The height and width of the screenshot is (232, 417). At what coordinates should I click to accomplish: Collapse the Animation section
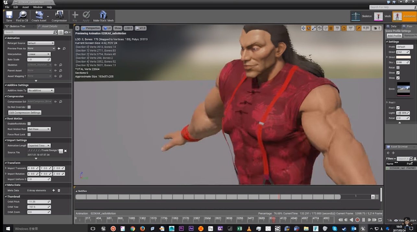[6, 38]
